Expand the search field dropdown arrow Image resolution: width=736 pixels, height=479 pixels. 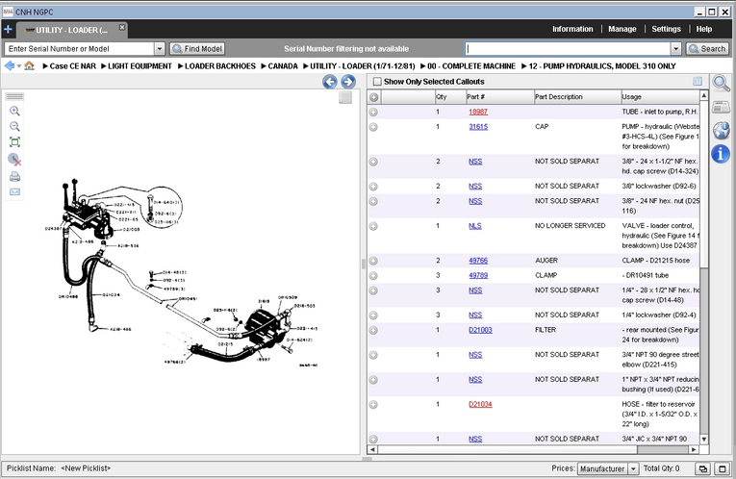click(676, 48)
